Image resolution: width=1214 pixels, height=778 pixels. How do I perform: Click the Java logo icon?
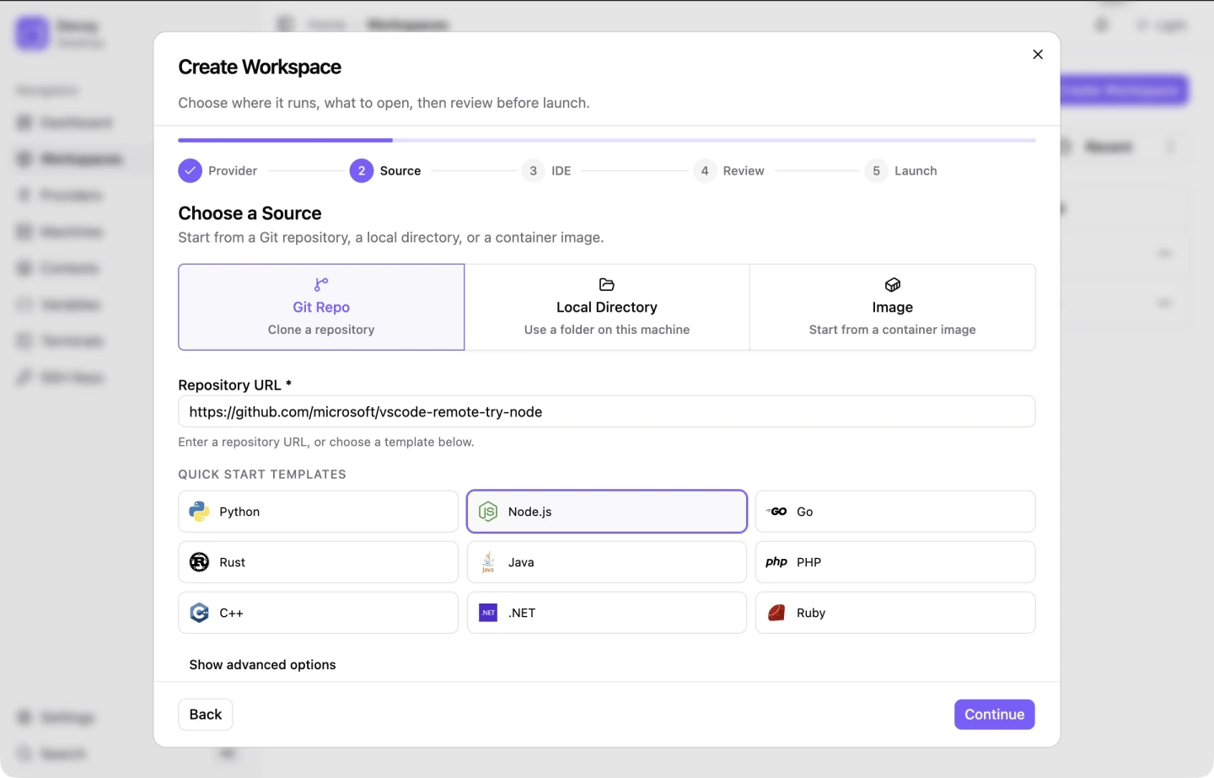click(488, 562)
